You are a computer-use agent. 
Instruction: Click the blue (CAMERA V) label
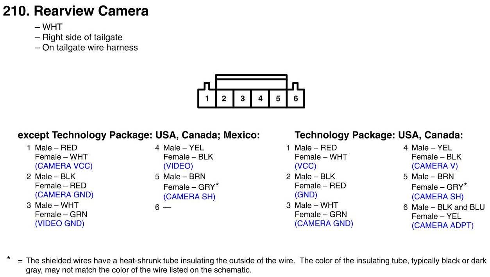(x=435, y=166)
